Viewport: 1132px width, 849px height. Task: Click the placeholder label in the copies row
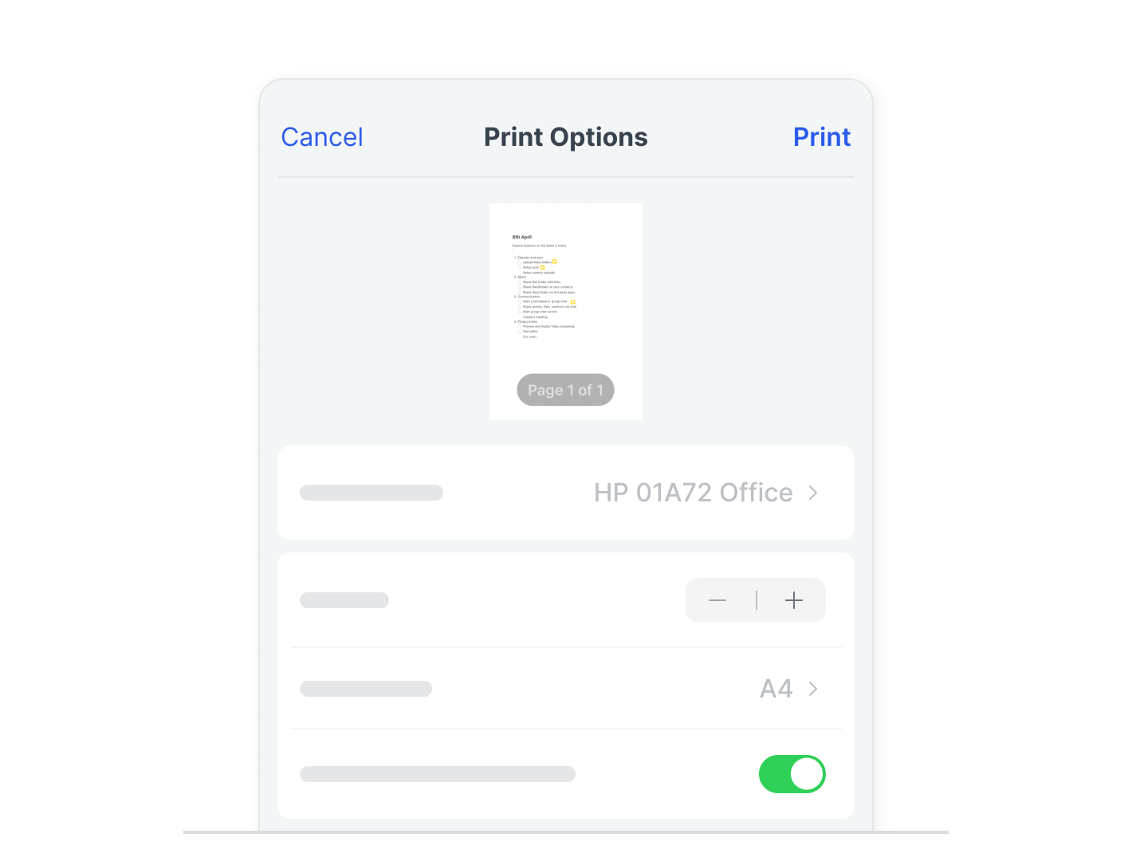pos(344,600)
